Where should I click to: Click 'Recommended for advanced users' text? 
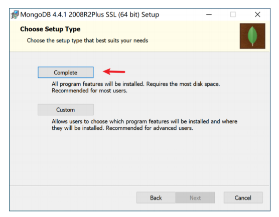[150, 128]
